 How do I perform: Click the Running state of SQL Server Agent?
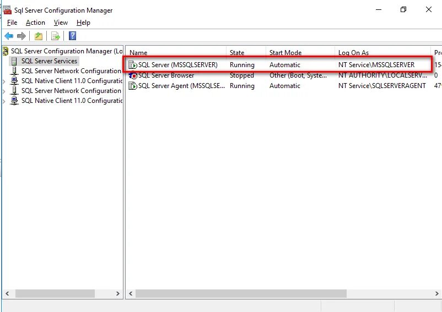(x=242, y=86)
